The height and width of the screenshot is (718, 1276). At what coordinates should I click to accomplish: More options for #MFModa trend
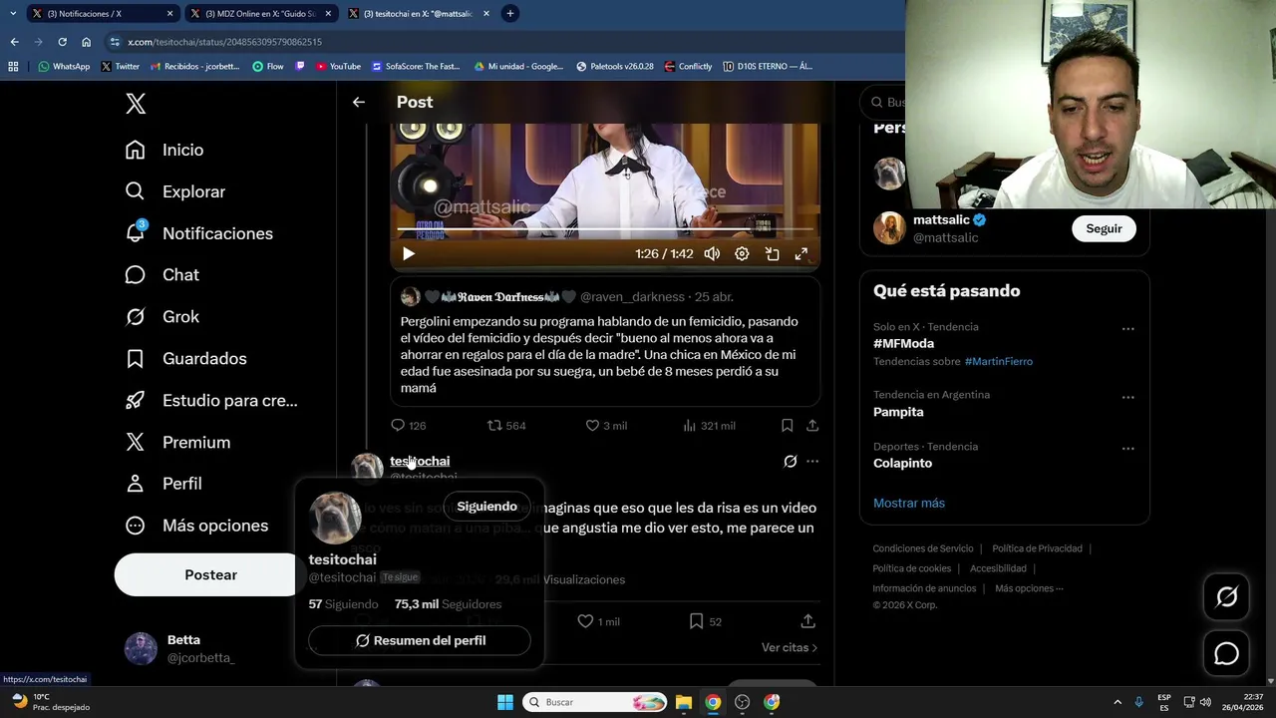(x=1127, y=328)
